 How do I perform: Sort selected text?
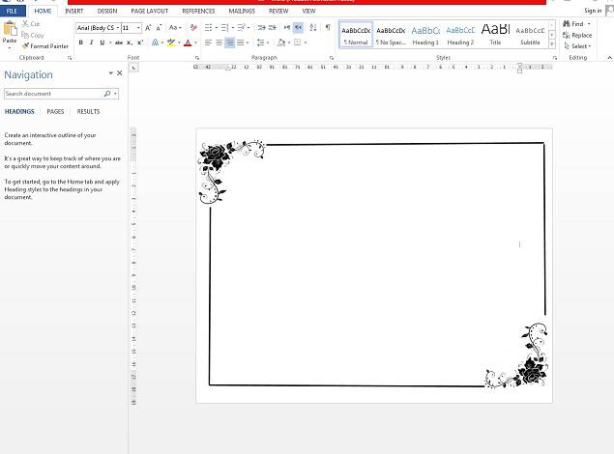(313, 27)
